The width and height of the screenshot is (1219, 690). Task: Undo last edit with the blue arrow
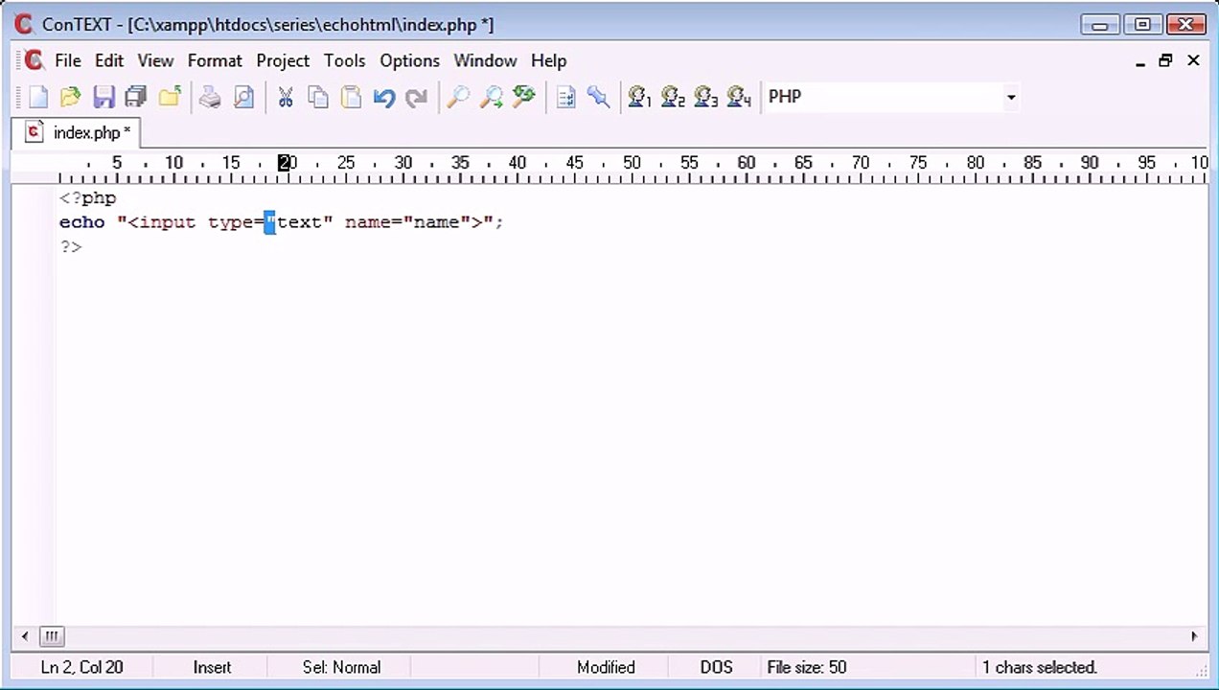pos(384,97)
